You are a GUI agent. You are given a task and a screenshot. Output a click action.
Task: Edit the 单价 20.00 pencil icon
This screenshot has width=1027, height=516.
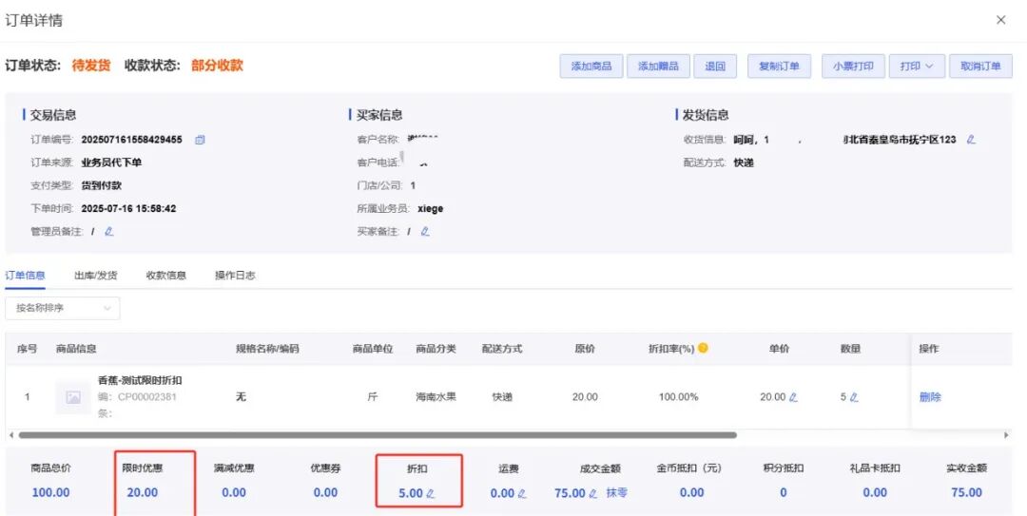click(793, 397)
